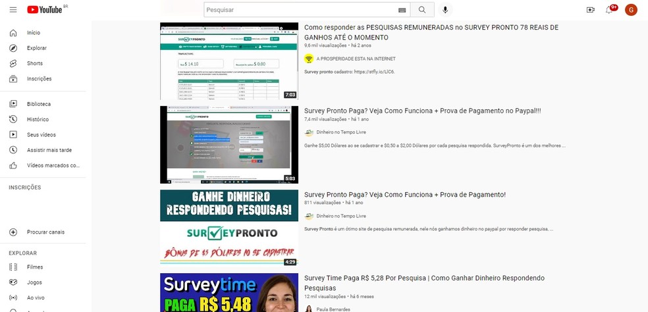Click the thumbs-up liked videos icon
This screenshot has width=648, height=312.
13,165
